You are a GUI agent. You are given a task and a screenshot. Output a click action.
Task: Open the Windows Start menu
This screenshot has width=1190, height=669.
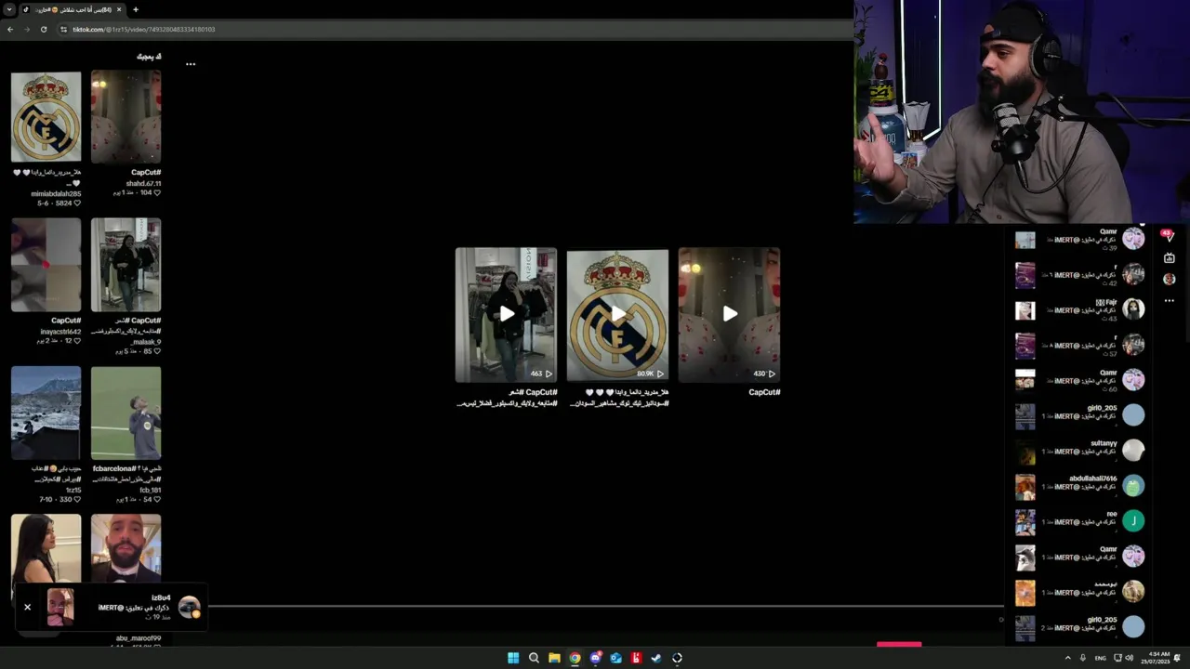513,658
